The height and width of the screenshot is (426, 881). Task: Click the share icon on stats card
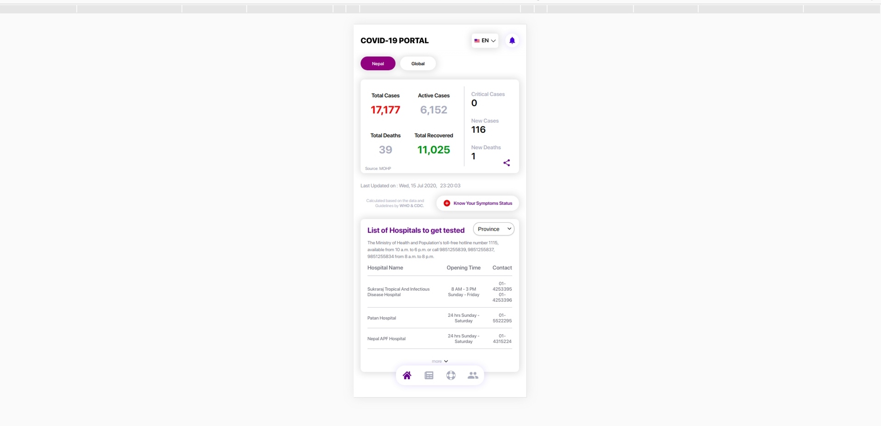point(507,163)
